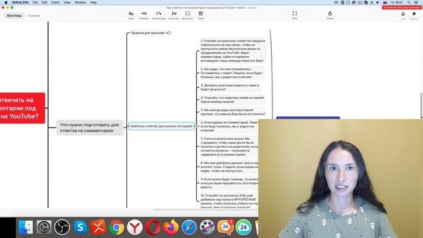Expand the Правила для зрителей branch
Screen dimensions: 423x238
[169, 33]
